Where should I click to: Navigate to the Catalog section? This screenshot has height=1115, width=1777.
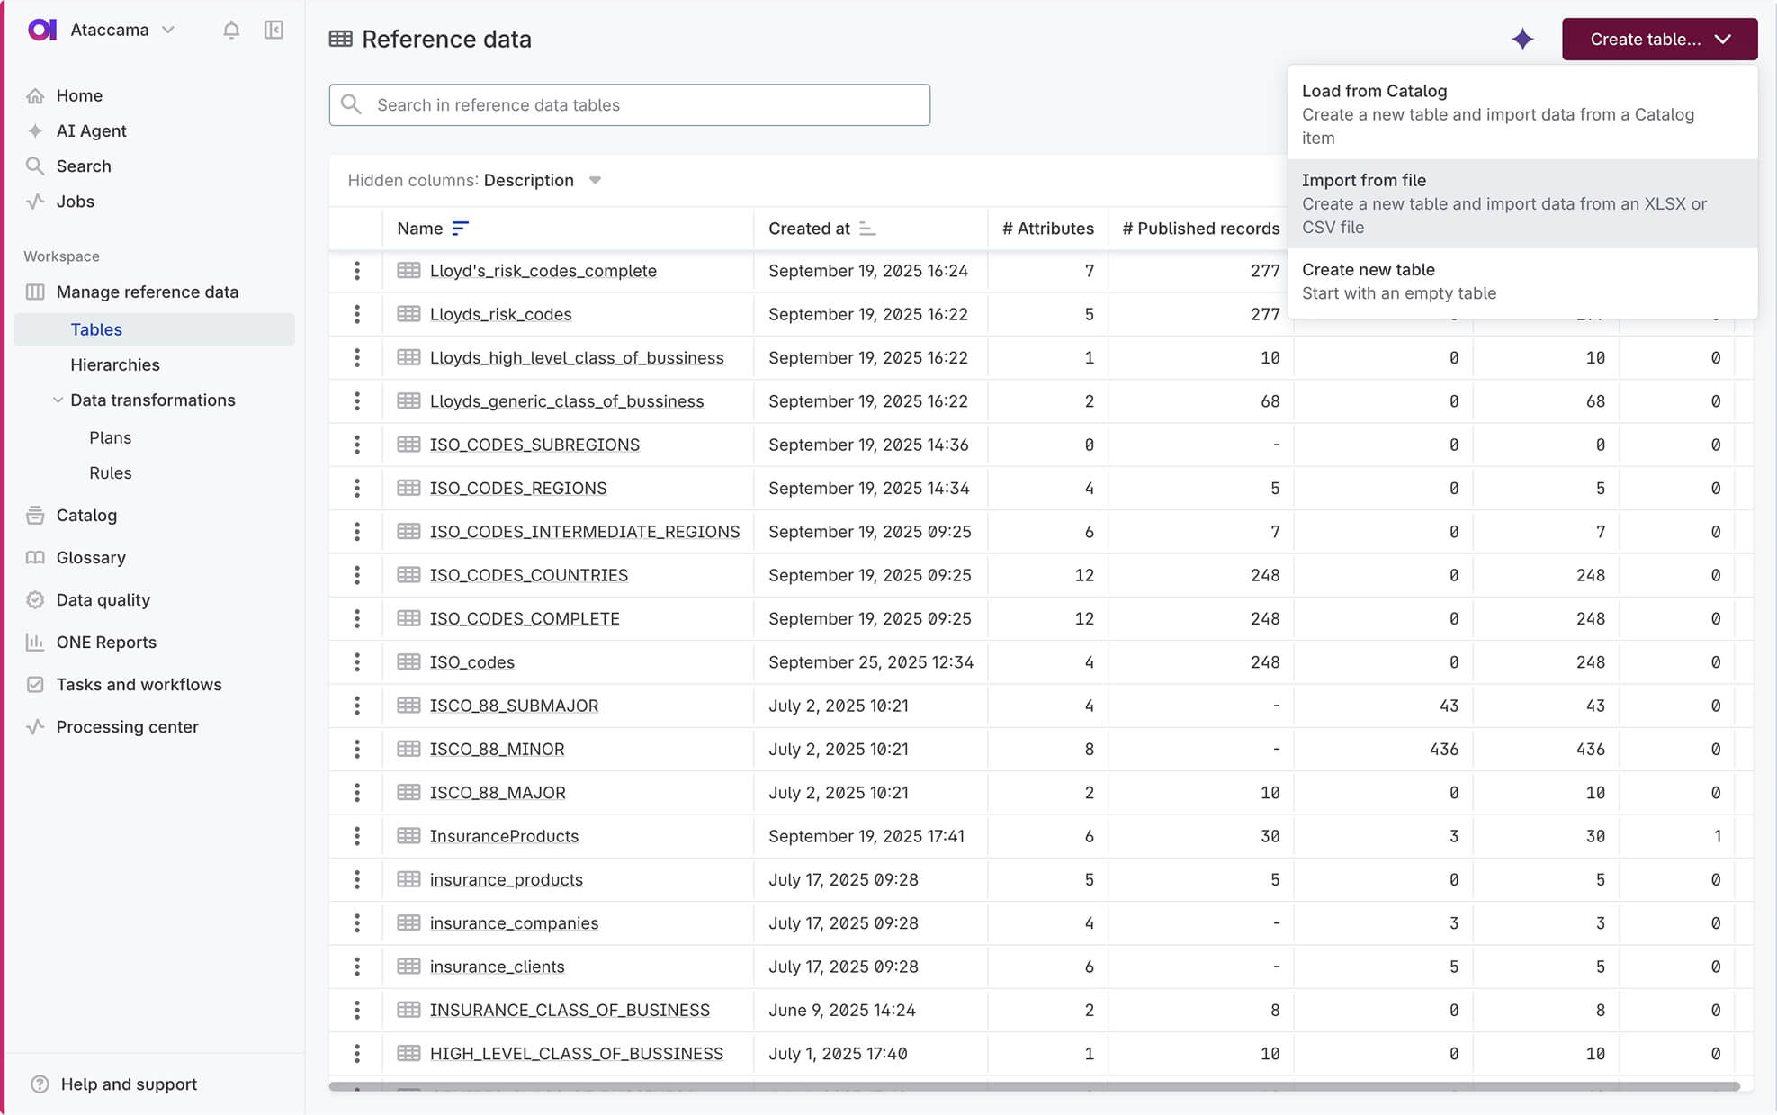click(85, 515)
